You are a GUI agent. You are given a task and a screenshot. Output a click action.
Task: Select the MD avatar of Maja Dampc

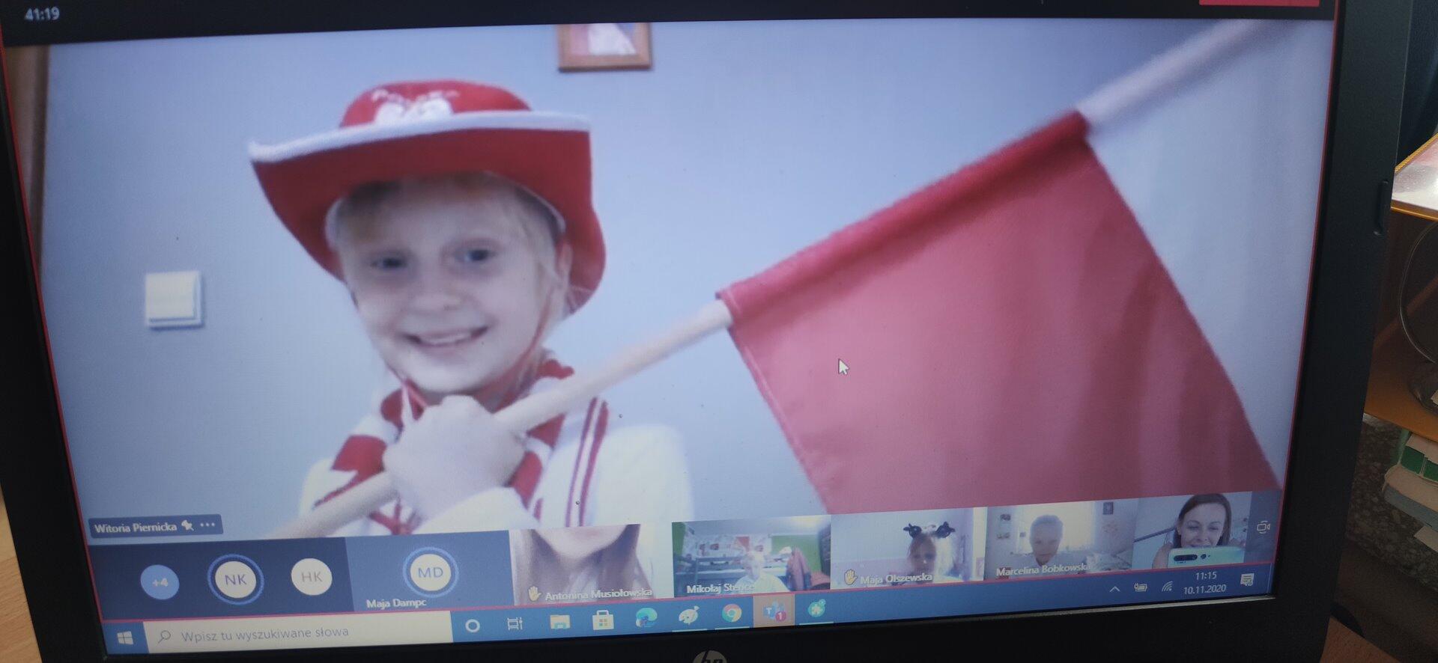pyautogui.click(x=430, y=572)
